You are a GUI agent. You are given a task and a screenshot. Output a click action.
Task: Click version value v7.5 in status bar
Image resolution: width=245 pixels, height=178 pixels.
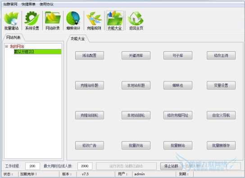pyautogui.click(x=85, y=174)
